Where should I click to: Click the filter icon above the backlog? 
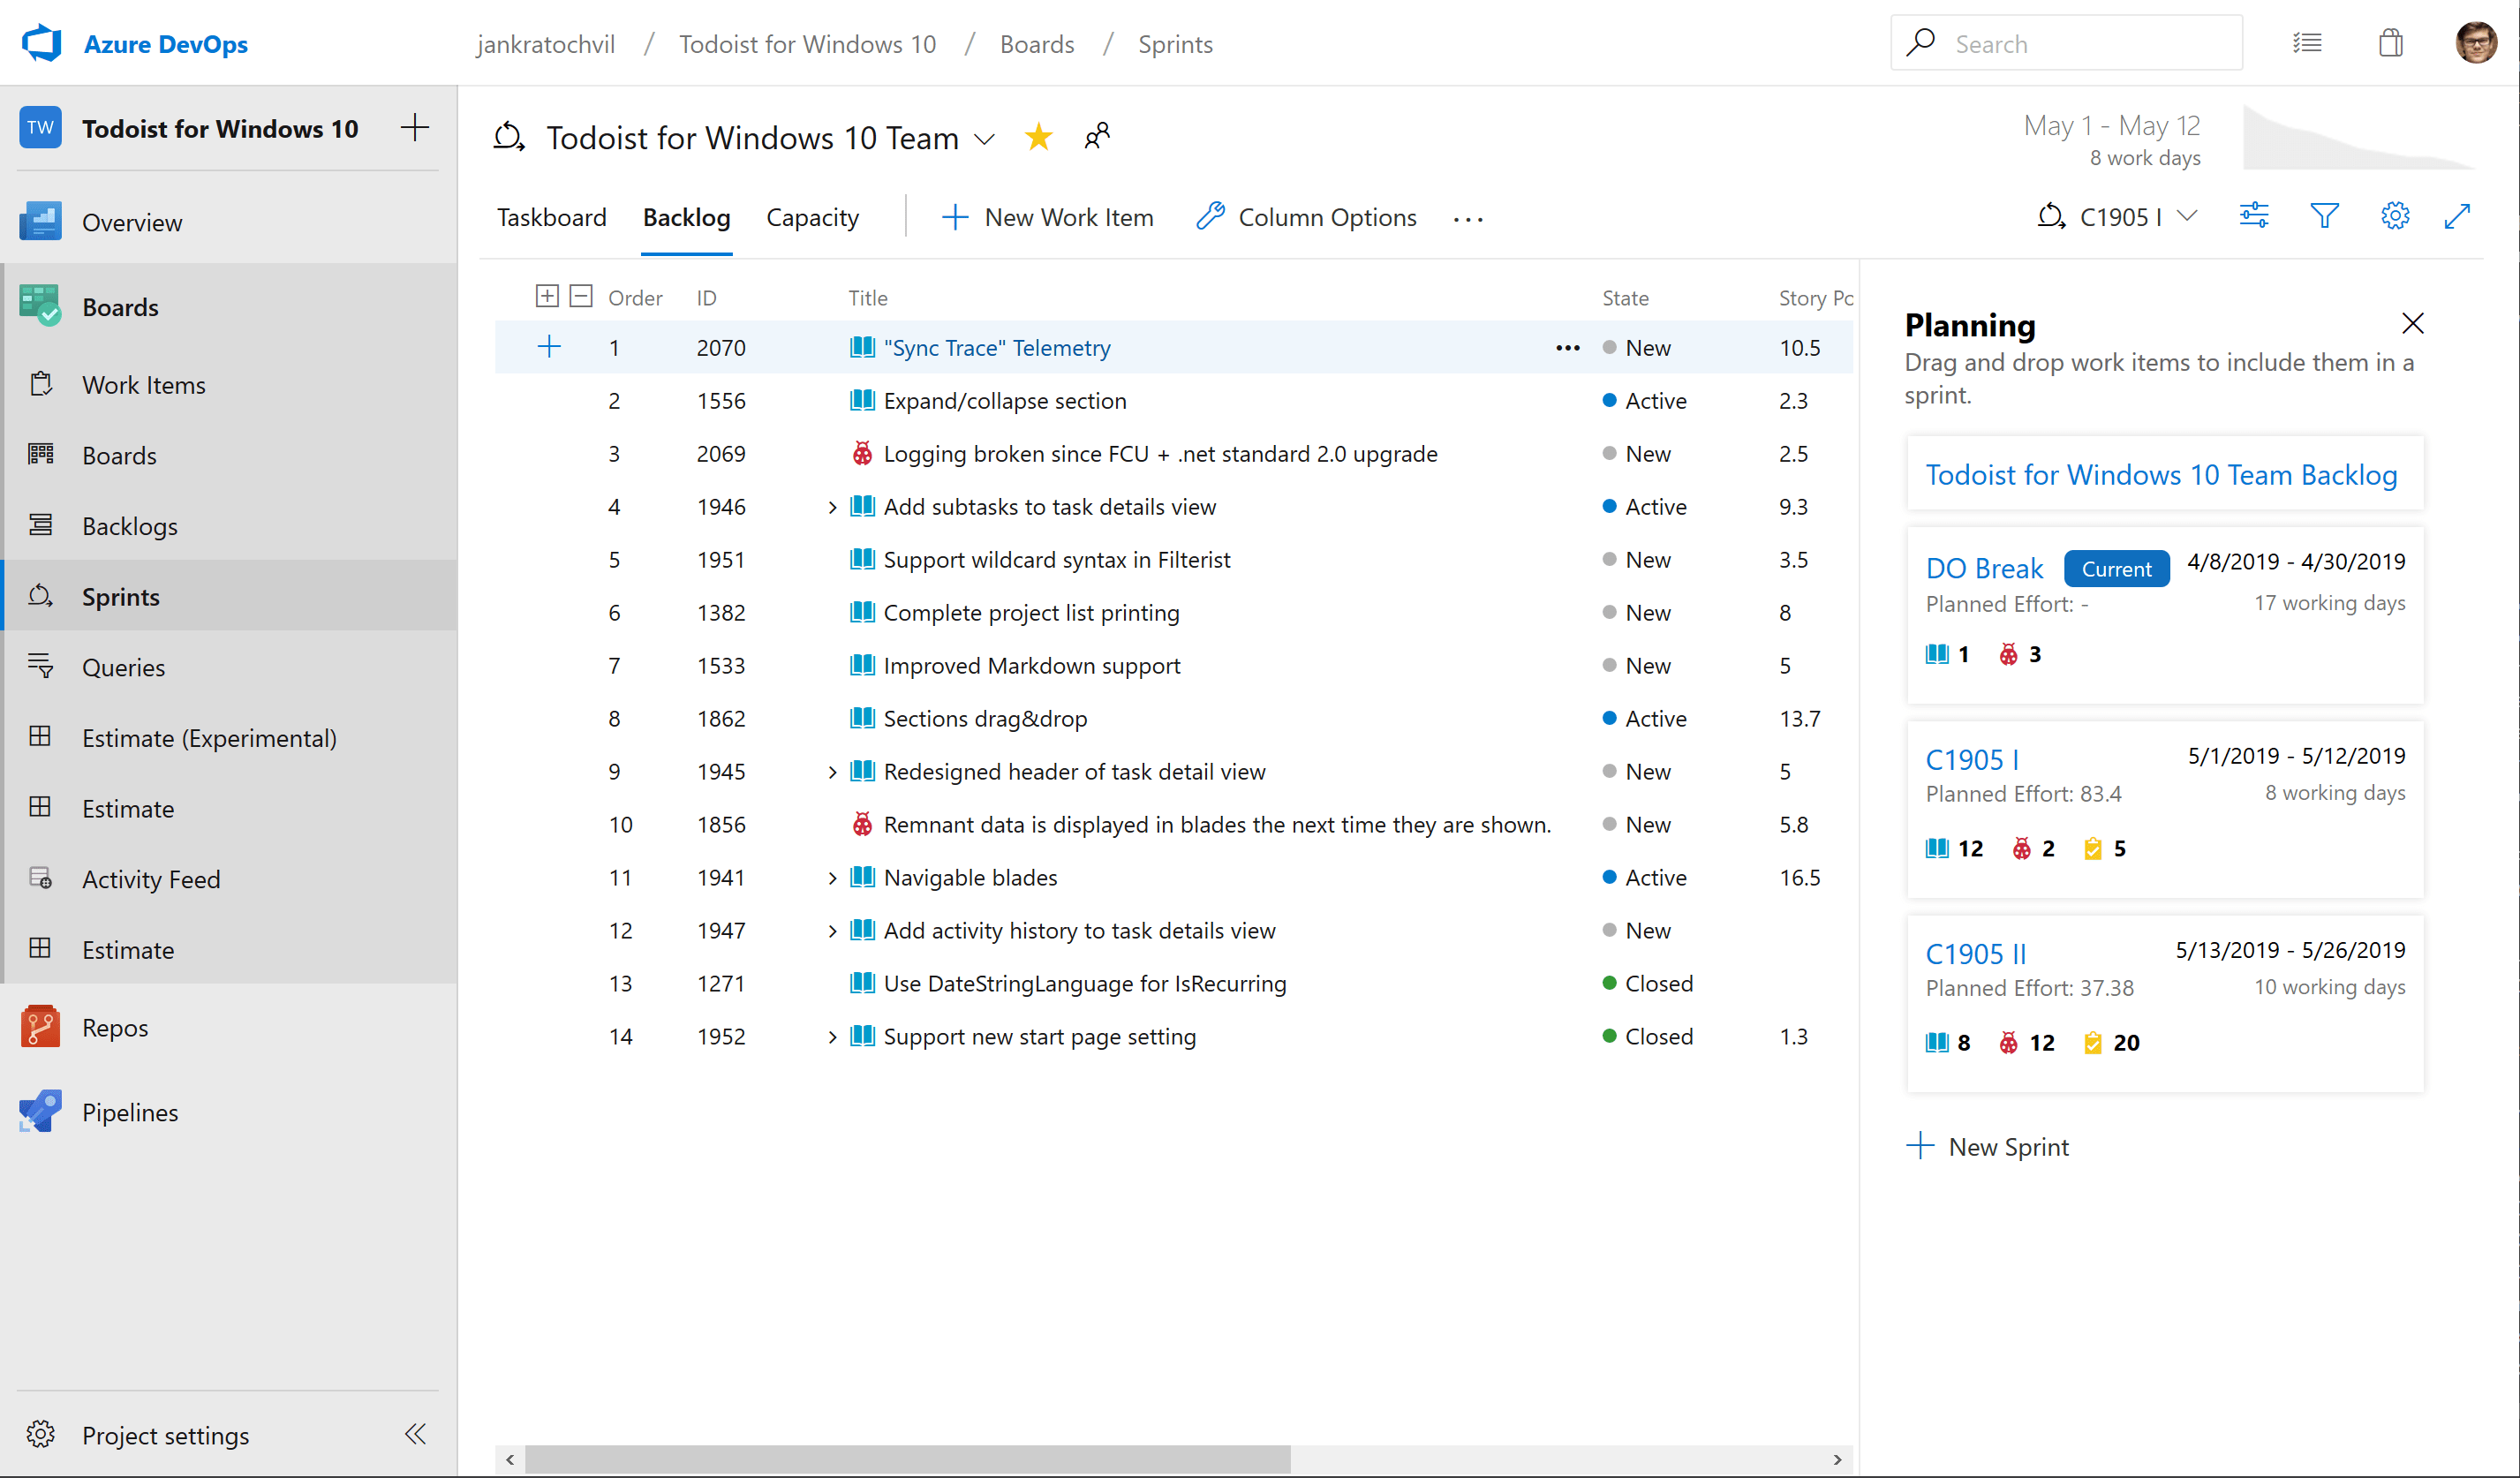pos(2325,215)
